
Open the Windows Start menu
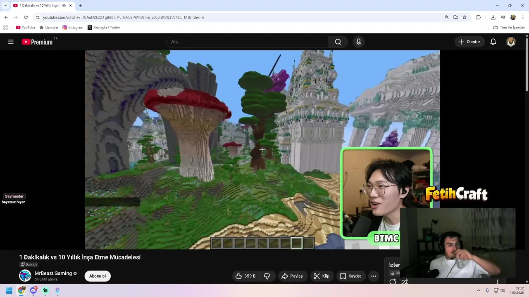click(x=9, y=290)
